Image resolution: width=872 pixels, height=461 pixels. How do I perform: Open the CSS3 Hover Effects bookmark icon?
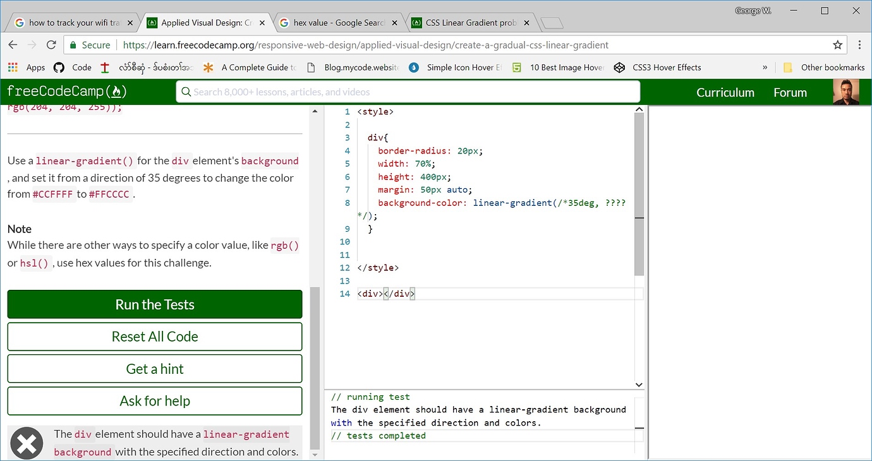click(x=619, y=68)
